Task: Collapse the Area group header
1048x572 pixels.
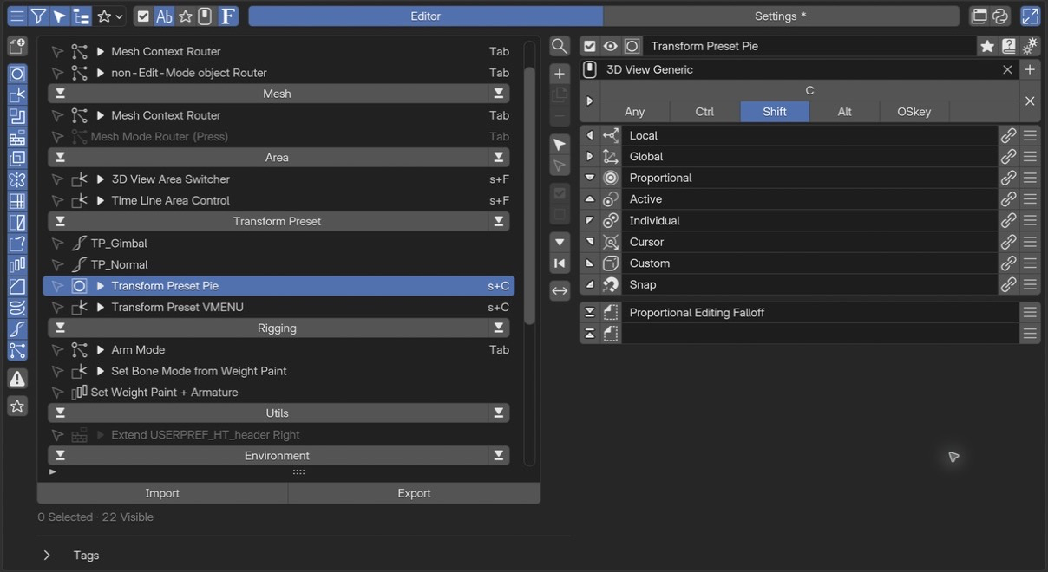Action: (x=60, y=158)
